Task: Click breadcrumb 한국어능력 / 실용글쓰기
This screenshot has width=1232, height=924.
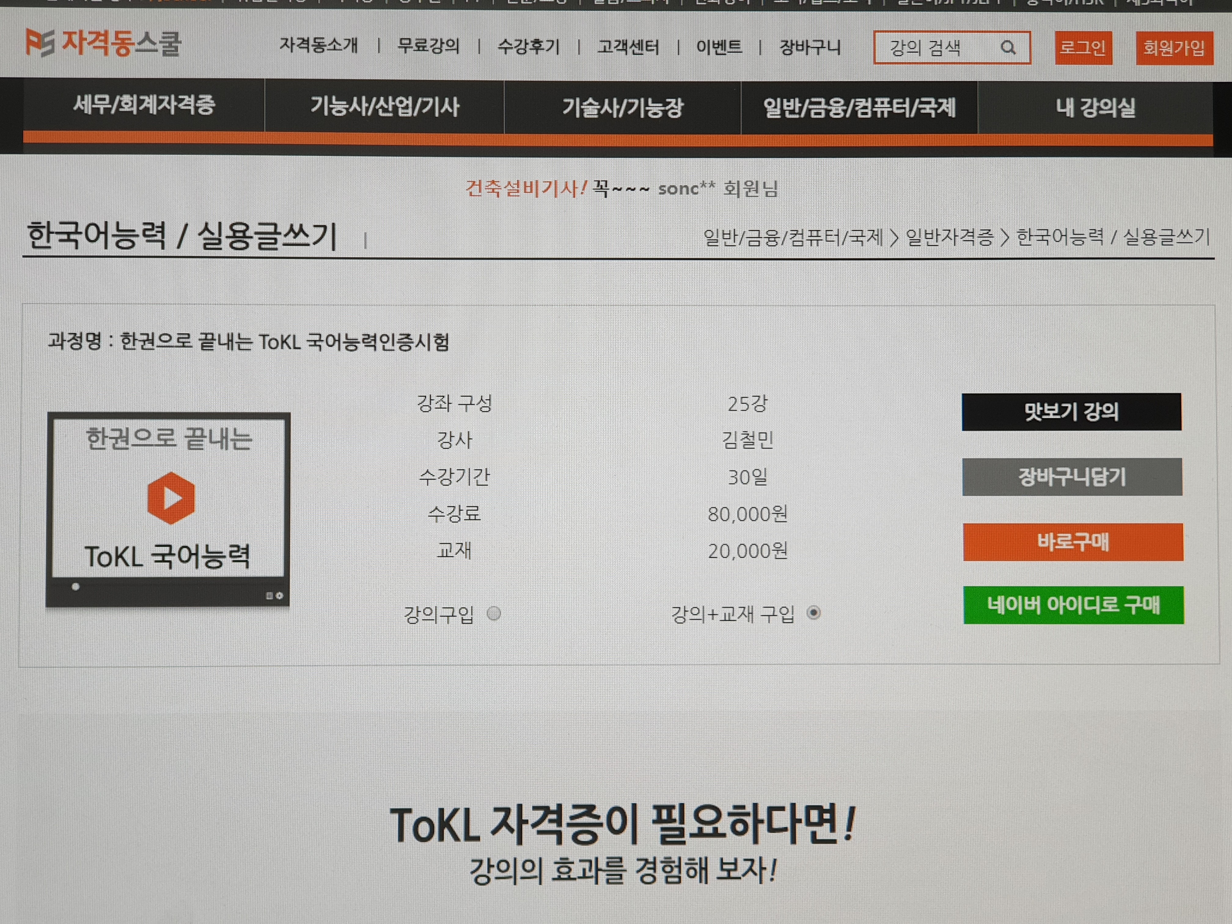Action: coord(1113,237)
